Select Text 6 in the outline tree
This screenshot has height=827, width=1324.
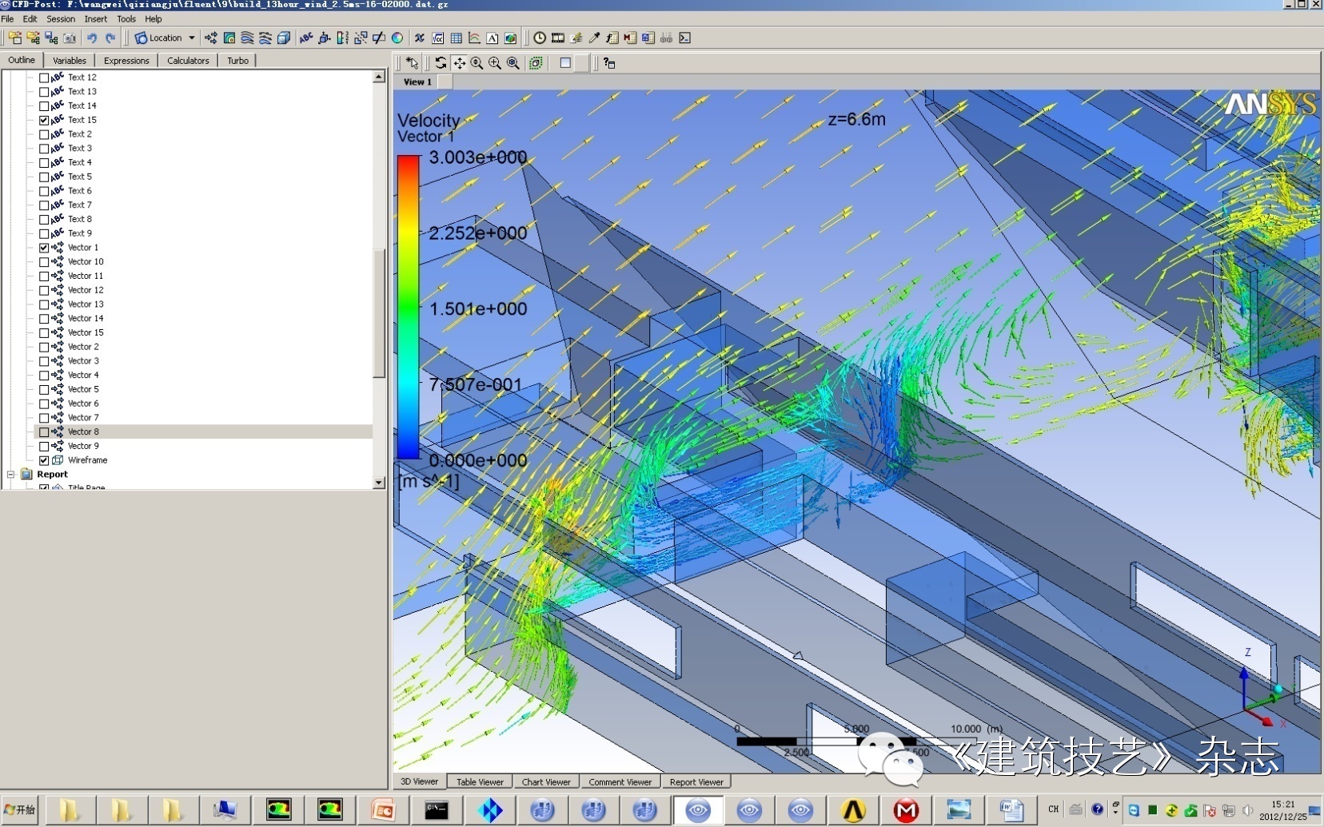click(80, 191)
